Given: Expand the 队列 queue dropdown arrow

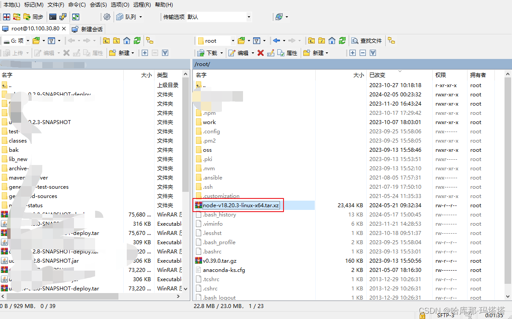Looking at the screenshot, I should [x=141, y=17].
